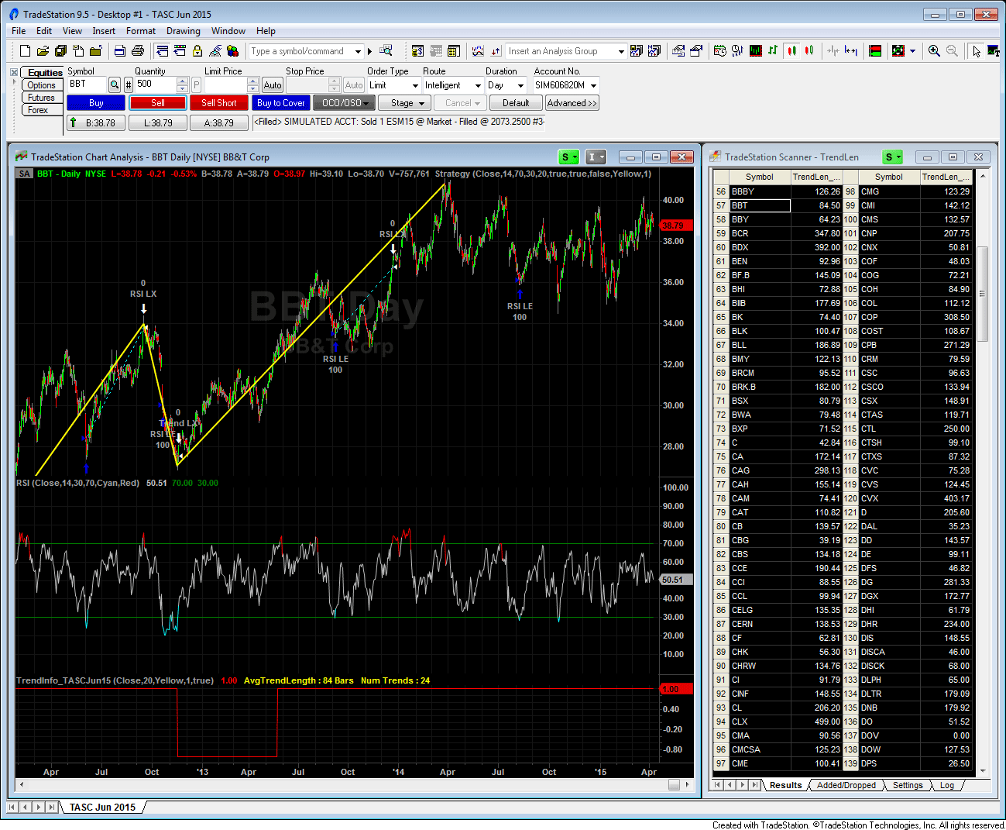
Task: Open the Insert menu
Action: click(x=104, y=31)
